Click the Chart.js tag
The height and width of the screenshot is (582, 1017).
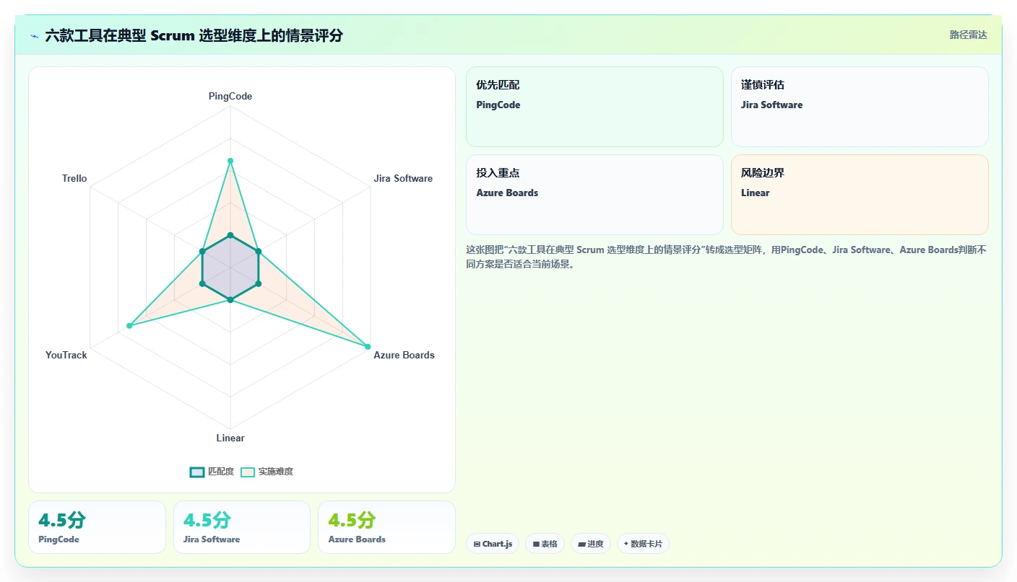click(x=493, y=544)
